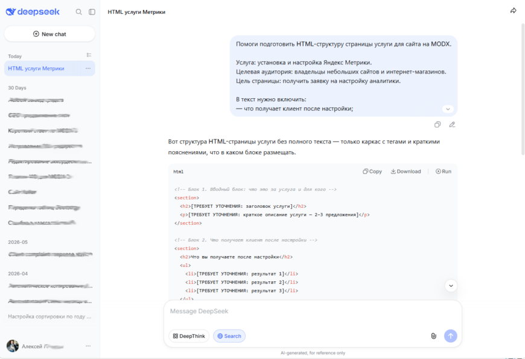Click the page vertical scrollbar
Image resolution: width=525 pixels, height=359 pixels.
pos(523,90)
